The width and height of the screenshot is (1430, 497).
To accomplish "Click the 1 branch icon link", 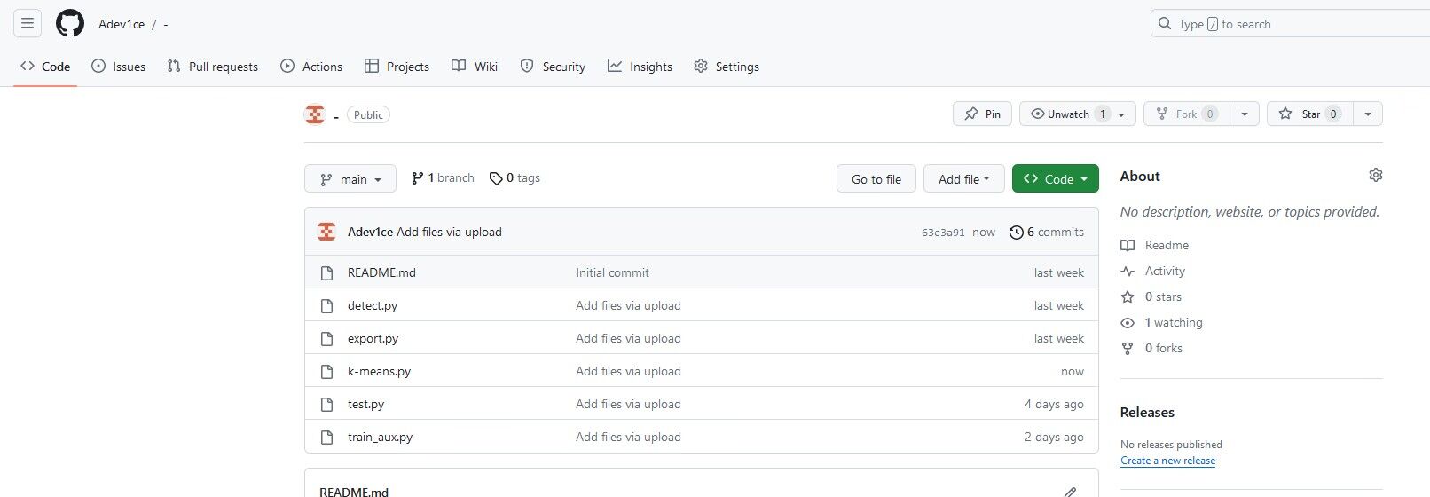I will coord(418,178).
